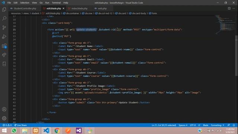This screenshot has width=238, height=134.
Task: Click the @method('PUT') directive text
Action: pos(62,36)
